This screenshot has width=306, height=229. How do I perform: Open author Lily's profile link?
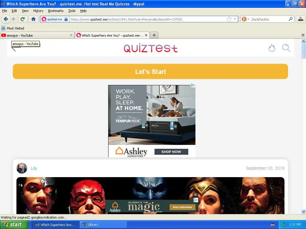click(34, 168)
